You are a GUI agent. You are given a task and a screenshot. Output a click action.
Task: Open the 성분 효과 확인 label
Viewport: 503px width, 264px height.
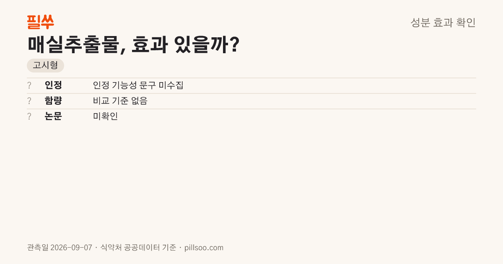tap(443, 23)
